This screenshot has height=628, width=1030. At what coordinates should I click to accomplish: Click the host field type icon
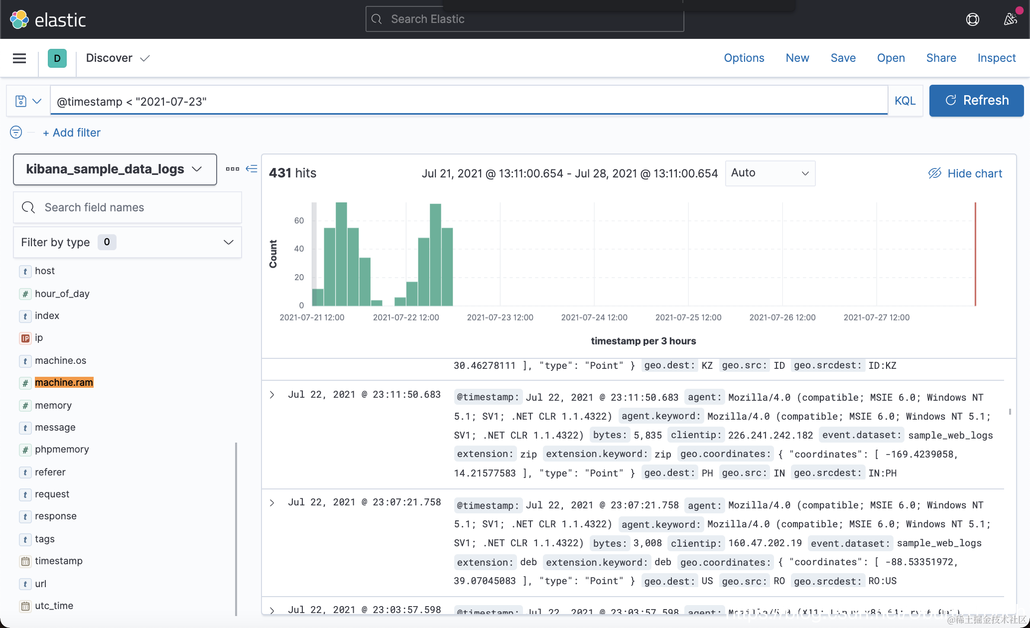(25, 271)
